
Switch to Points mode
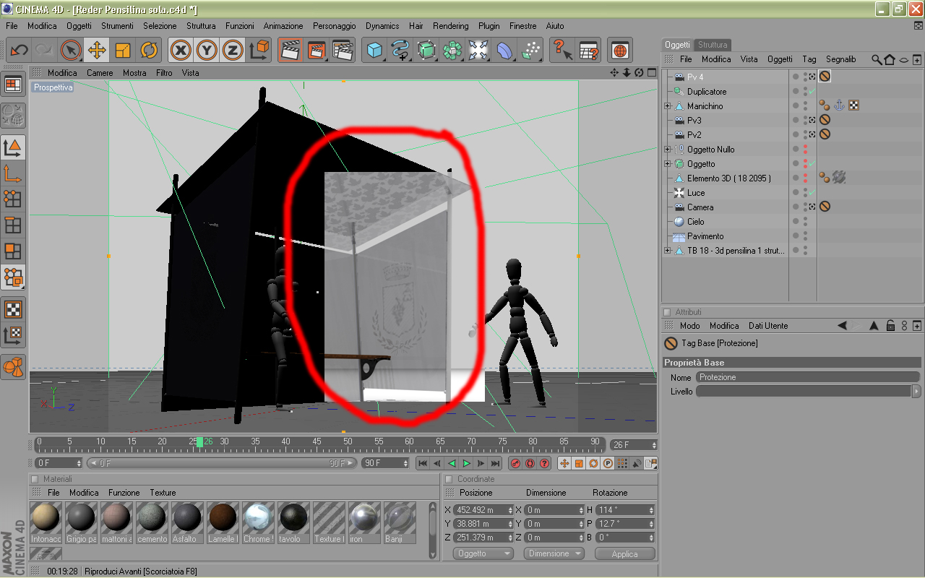(x=13, y=199)
